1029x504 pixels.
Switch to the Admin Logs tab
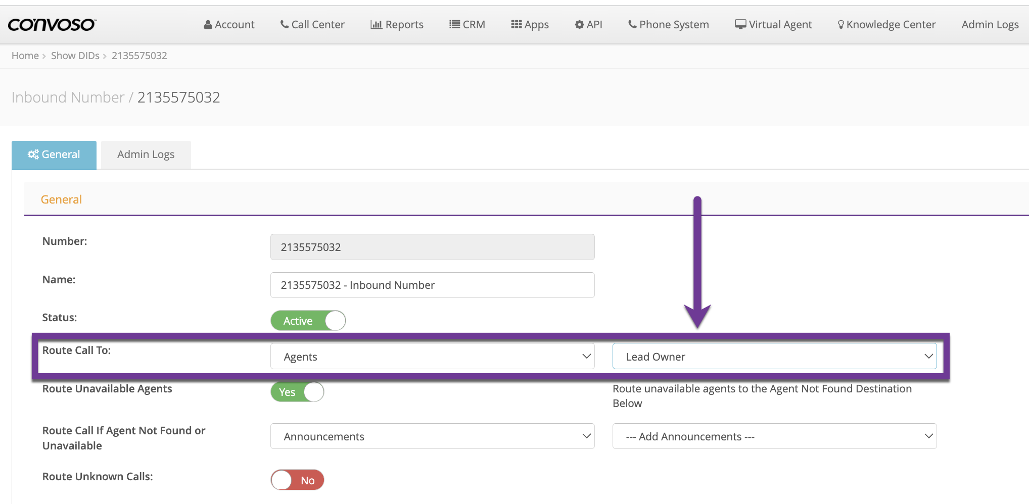[x=146, y=155]
